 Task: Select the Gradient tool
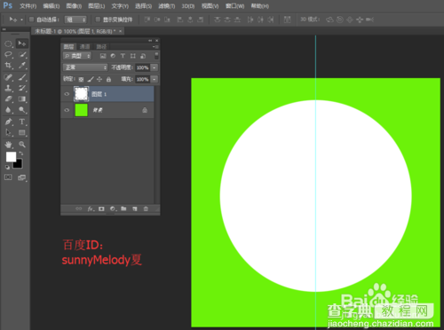[x=22, y=99]
